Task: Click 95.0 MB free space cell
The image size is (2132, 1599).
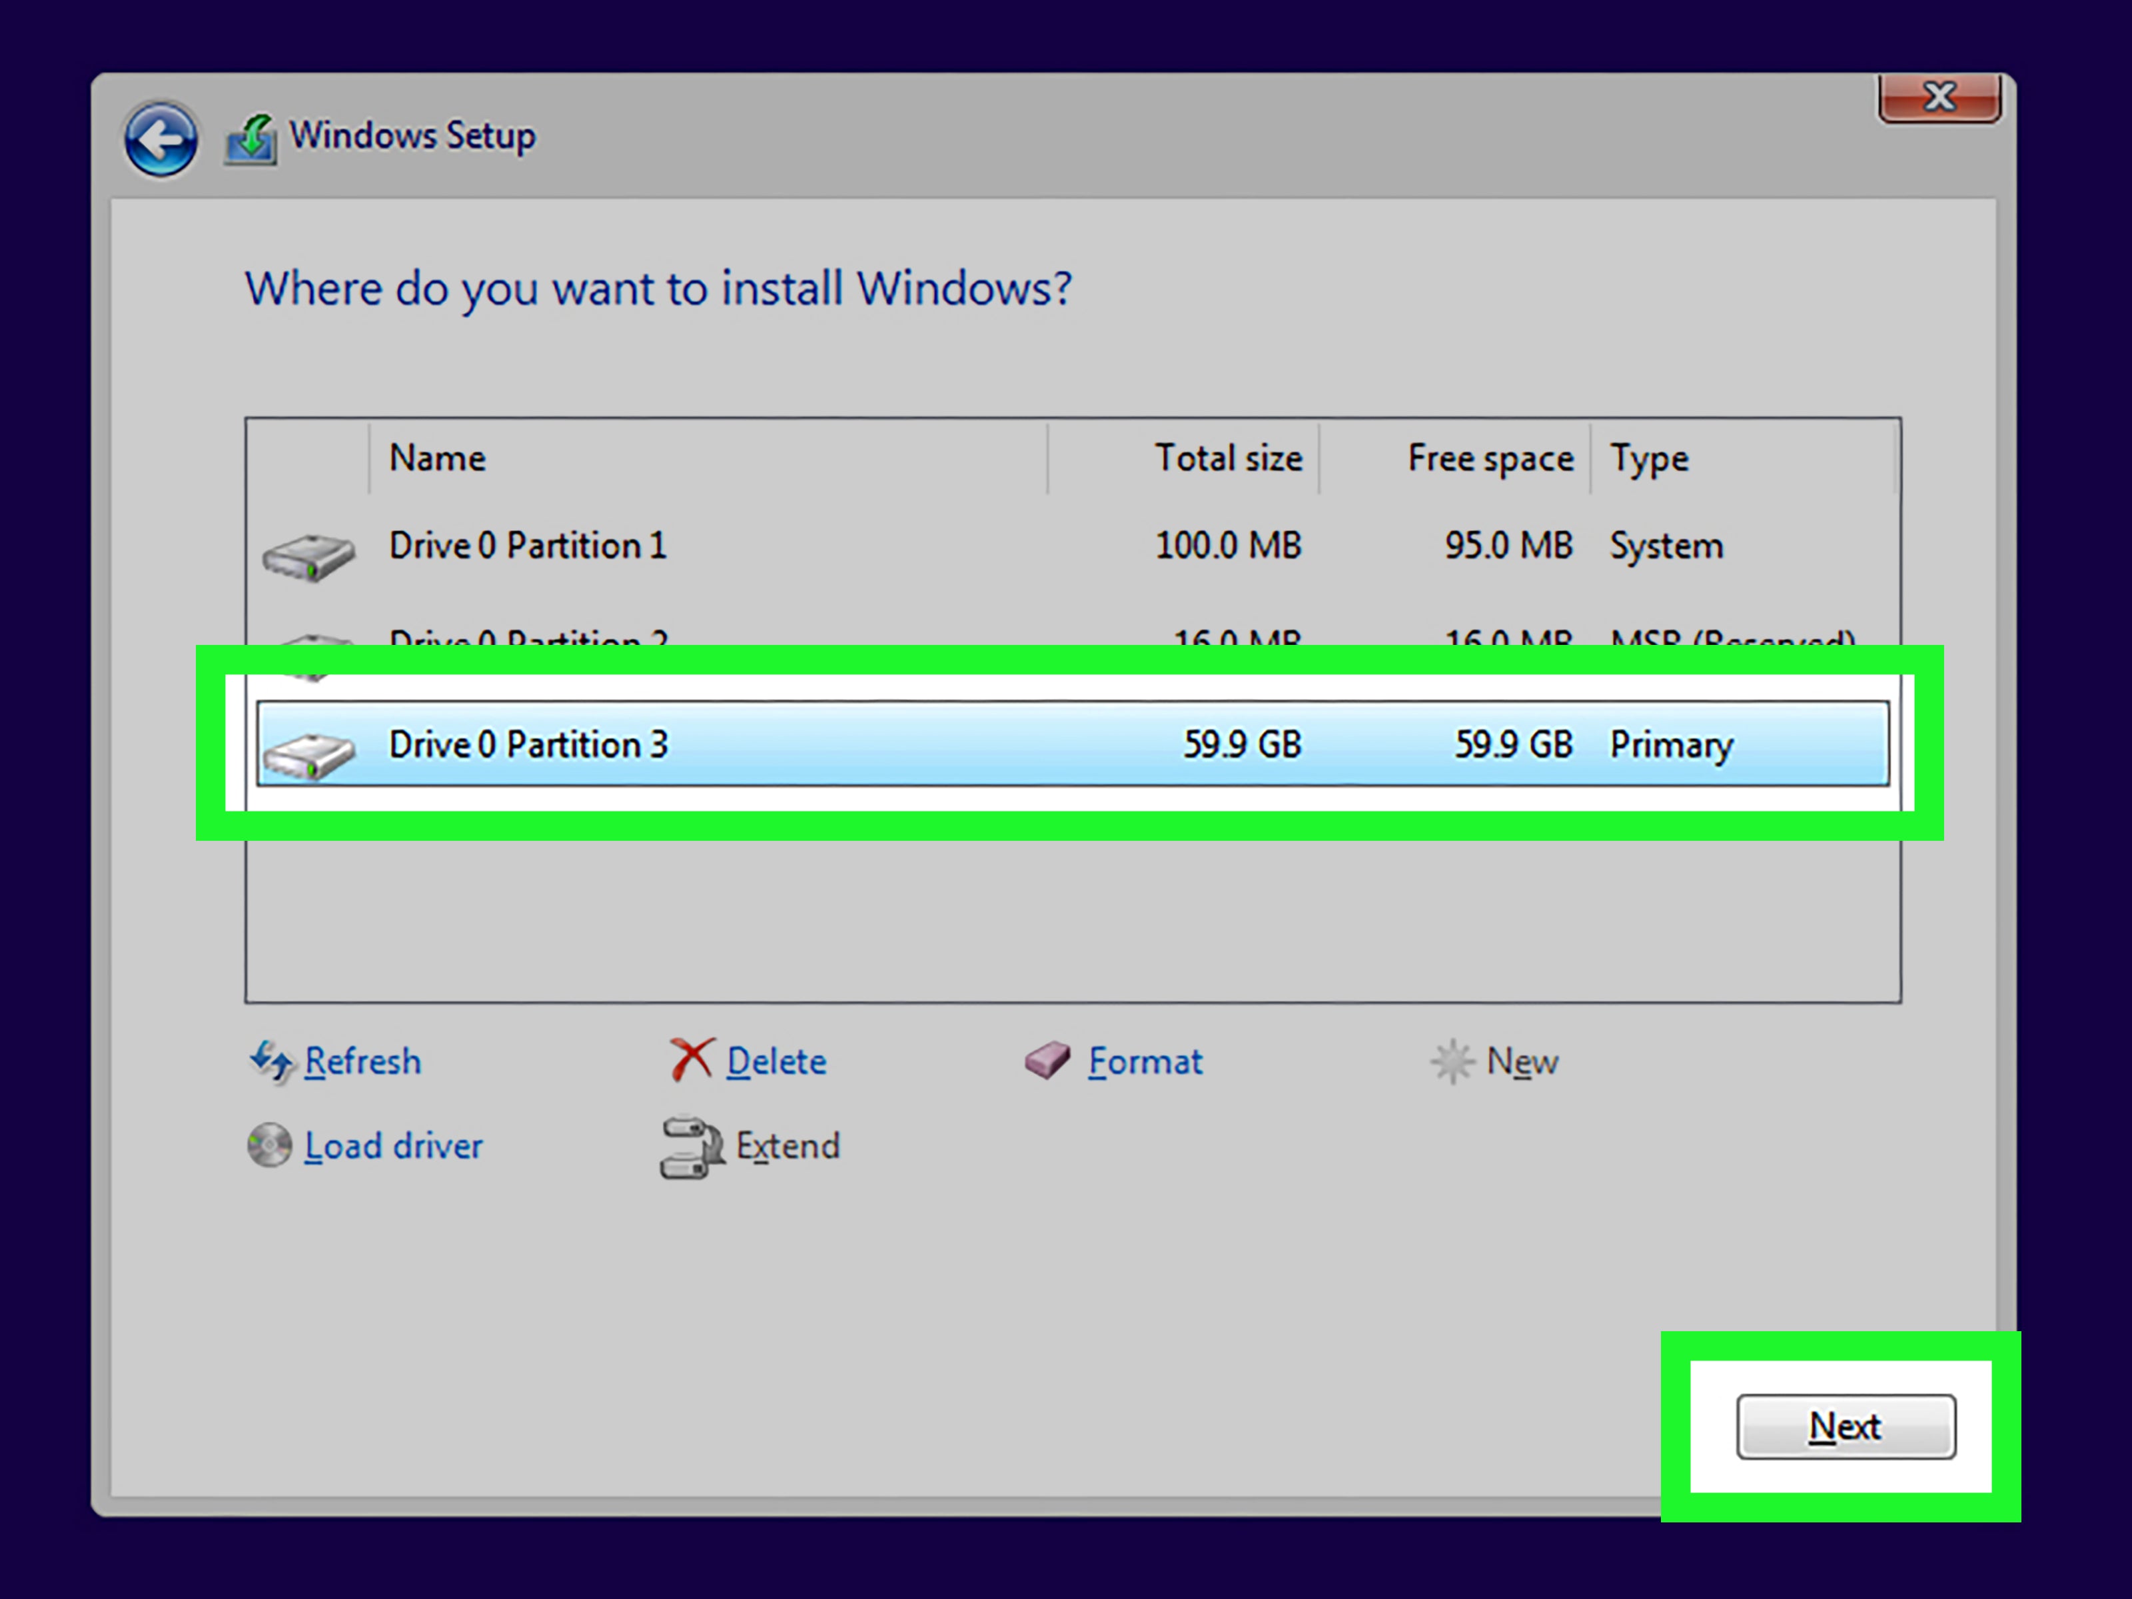Action: click(x=1508, y=546)
